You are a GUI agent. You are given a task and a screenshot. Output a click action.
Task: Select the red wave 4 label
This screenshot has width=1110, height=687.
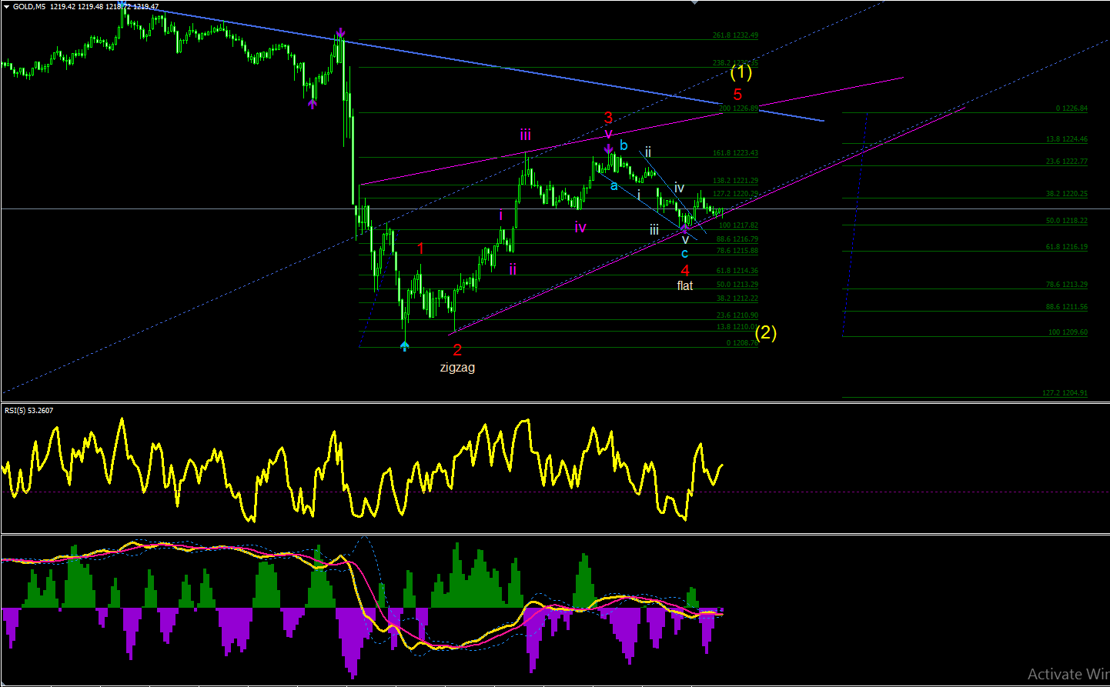(685, 271)
